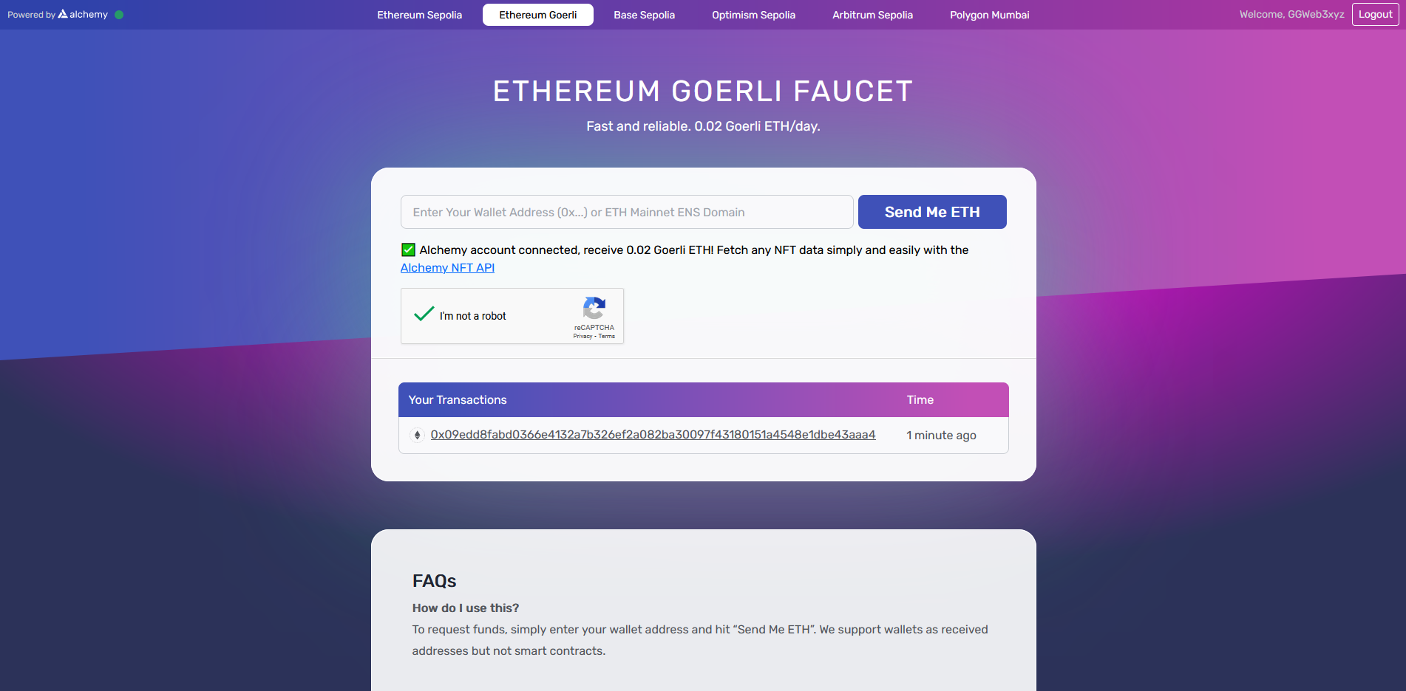The height and width of the screenshot is (691, 1406).
Task: Toggle the I'm not a robot checkbox
Action: coord(424,315)
